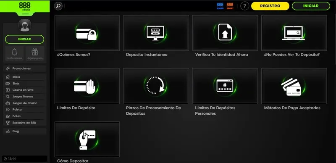Open Promociones in the sidebar
The width and height of the screenshot is (336, 163).
[25, 68]
